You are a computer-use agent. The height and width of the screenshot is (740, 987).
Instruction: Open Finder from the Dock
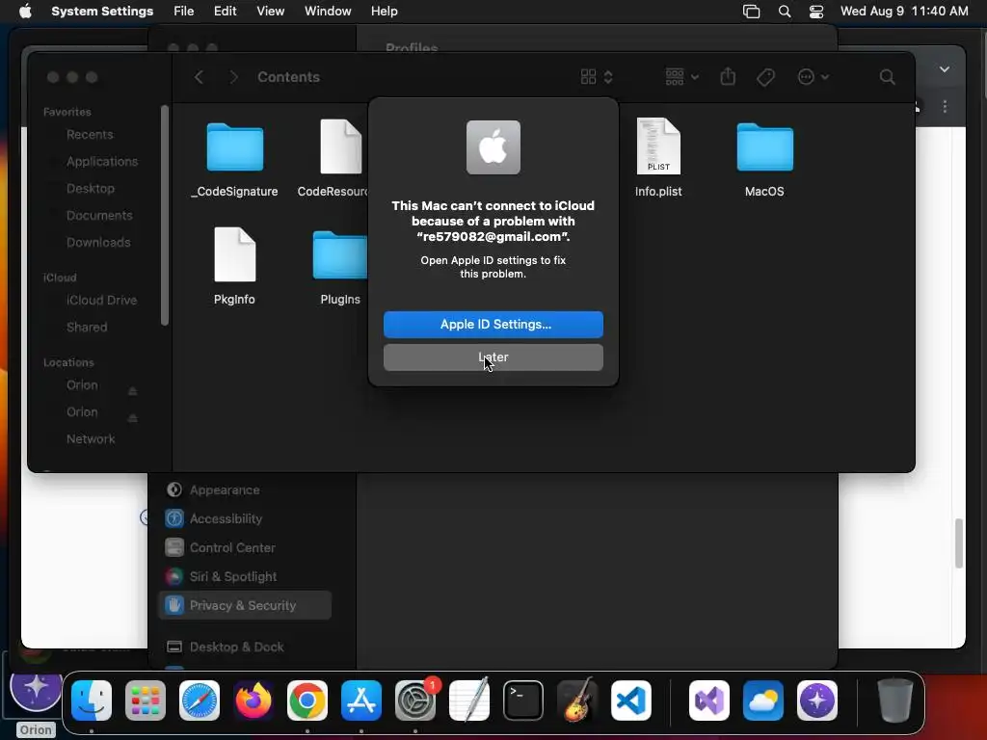coord(92,700)
